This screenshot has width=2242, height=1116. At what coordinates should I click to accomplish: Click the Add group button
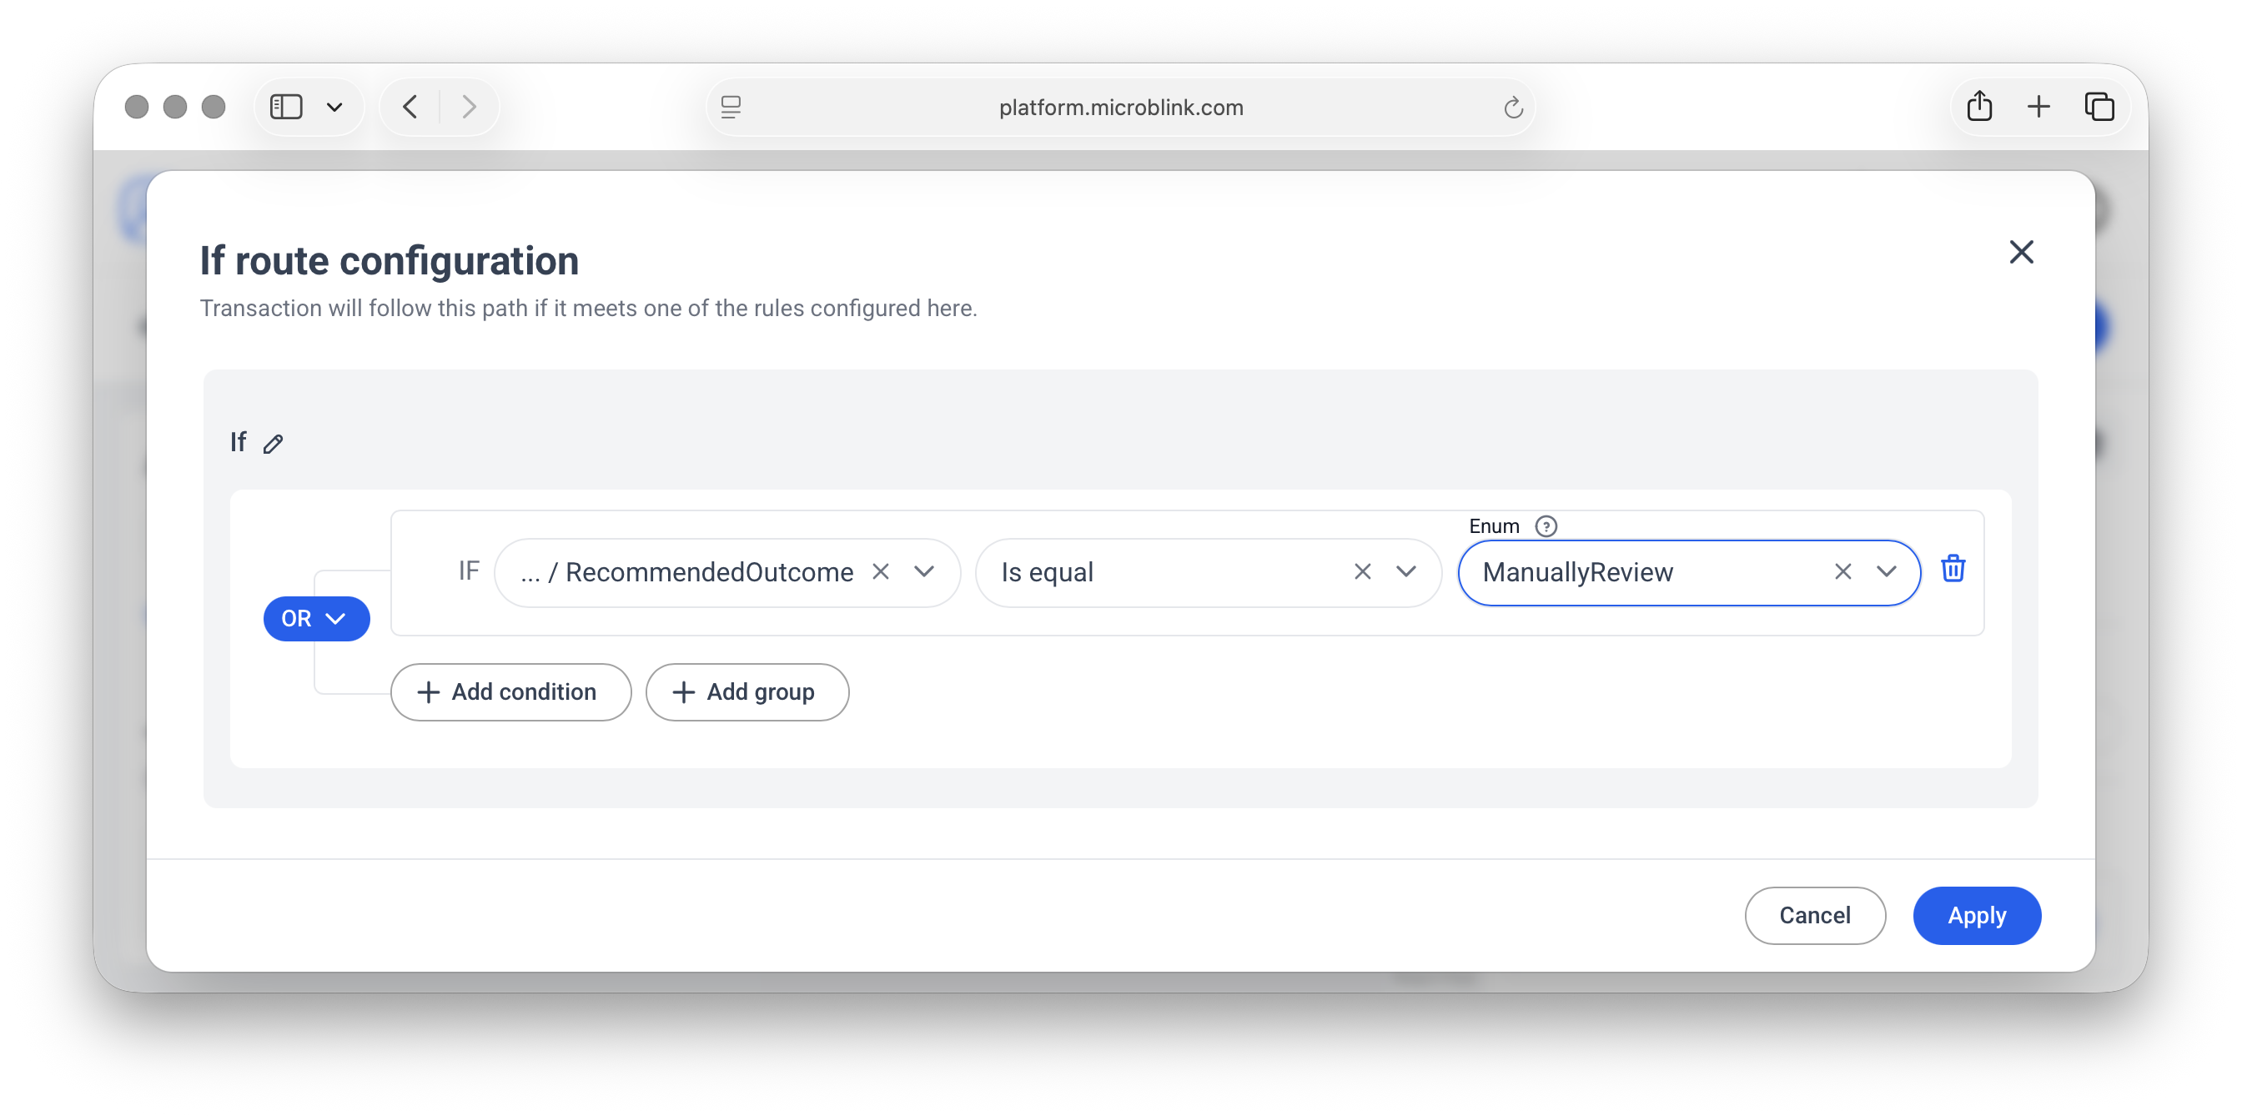pos(746,691)
